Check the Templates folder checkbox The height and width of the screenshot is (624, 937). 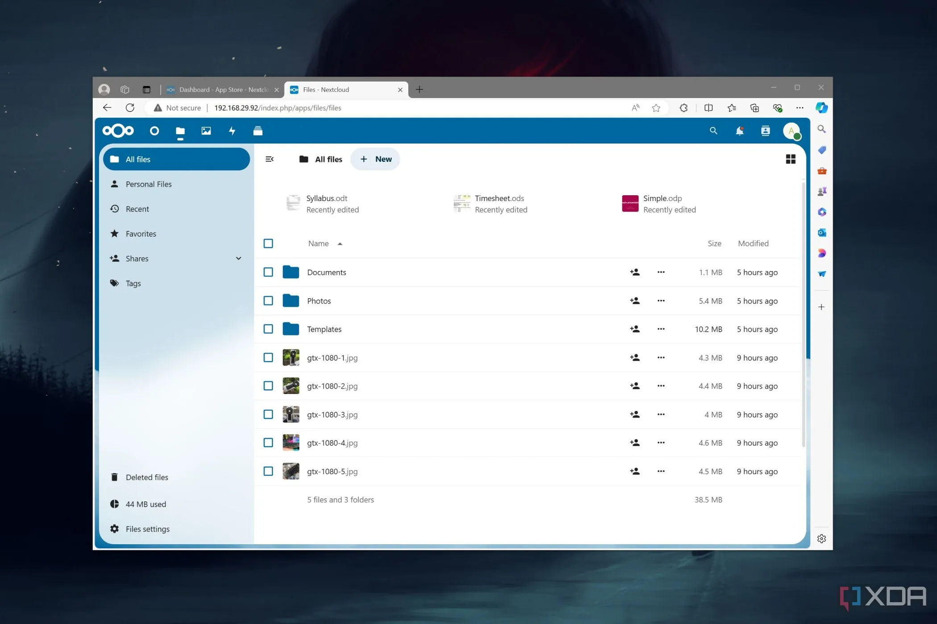pos(268,329)
